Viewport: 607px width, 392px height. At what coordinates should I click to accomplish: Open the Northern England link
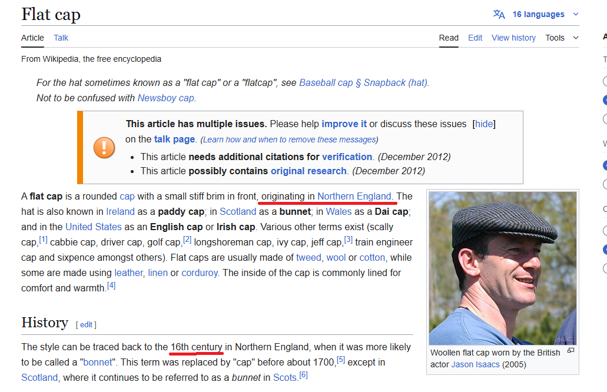click(354, 197)
